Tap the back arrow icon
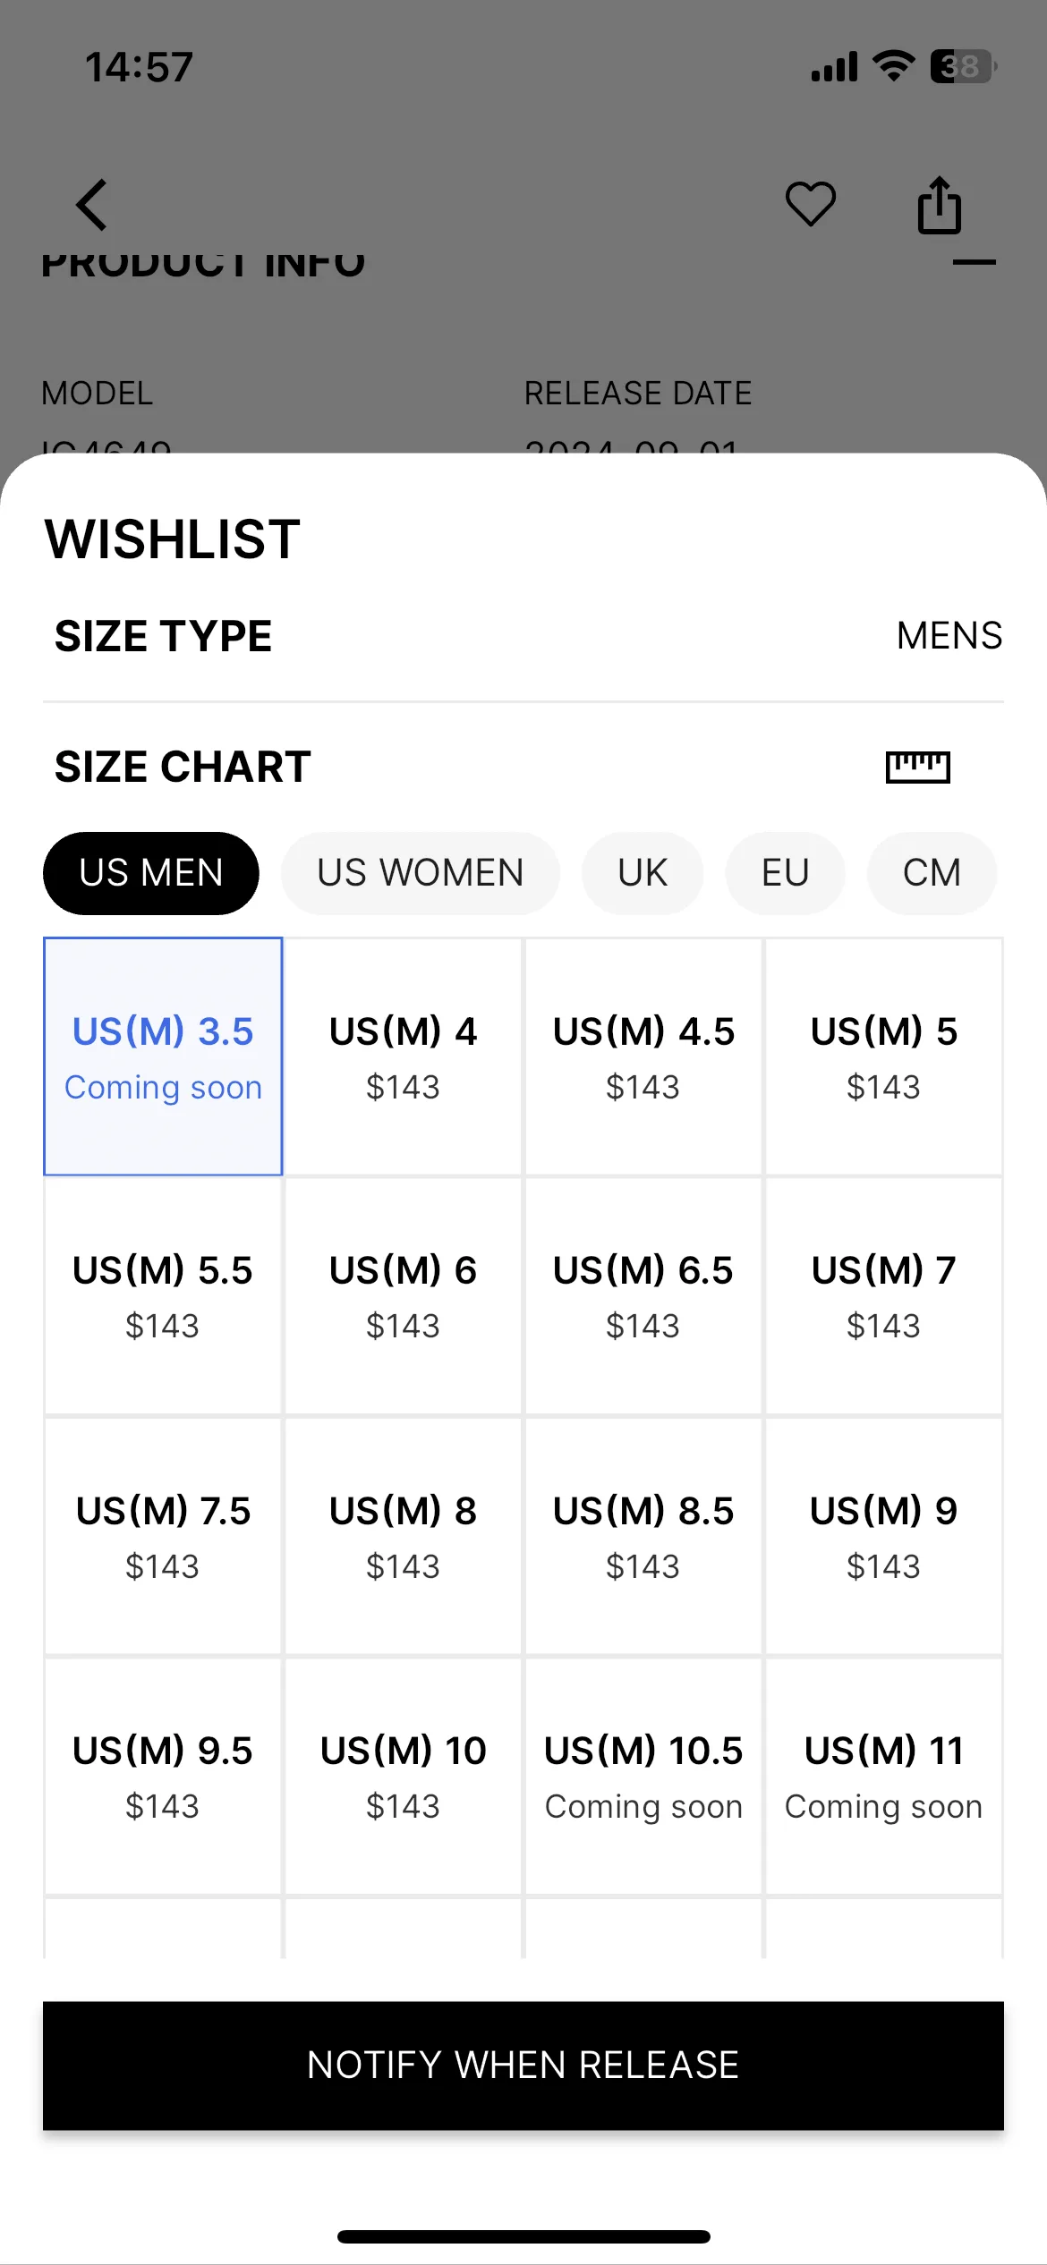The image size is (1047, 2265). pos(91,205)
